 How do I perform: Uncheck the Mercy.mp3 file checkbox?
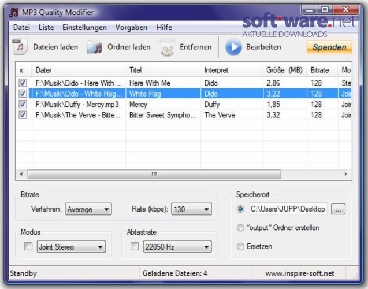click(x=23, y=104)
